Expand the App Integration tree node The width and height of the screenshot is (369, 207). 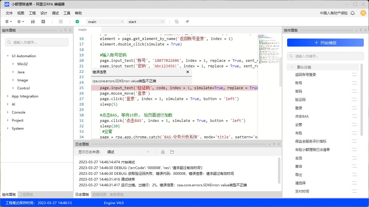point(8,96)
